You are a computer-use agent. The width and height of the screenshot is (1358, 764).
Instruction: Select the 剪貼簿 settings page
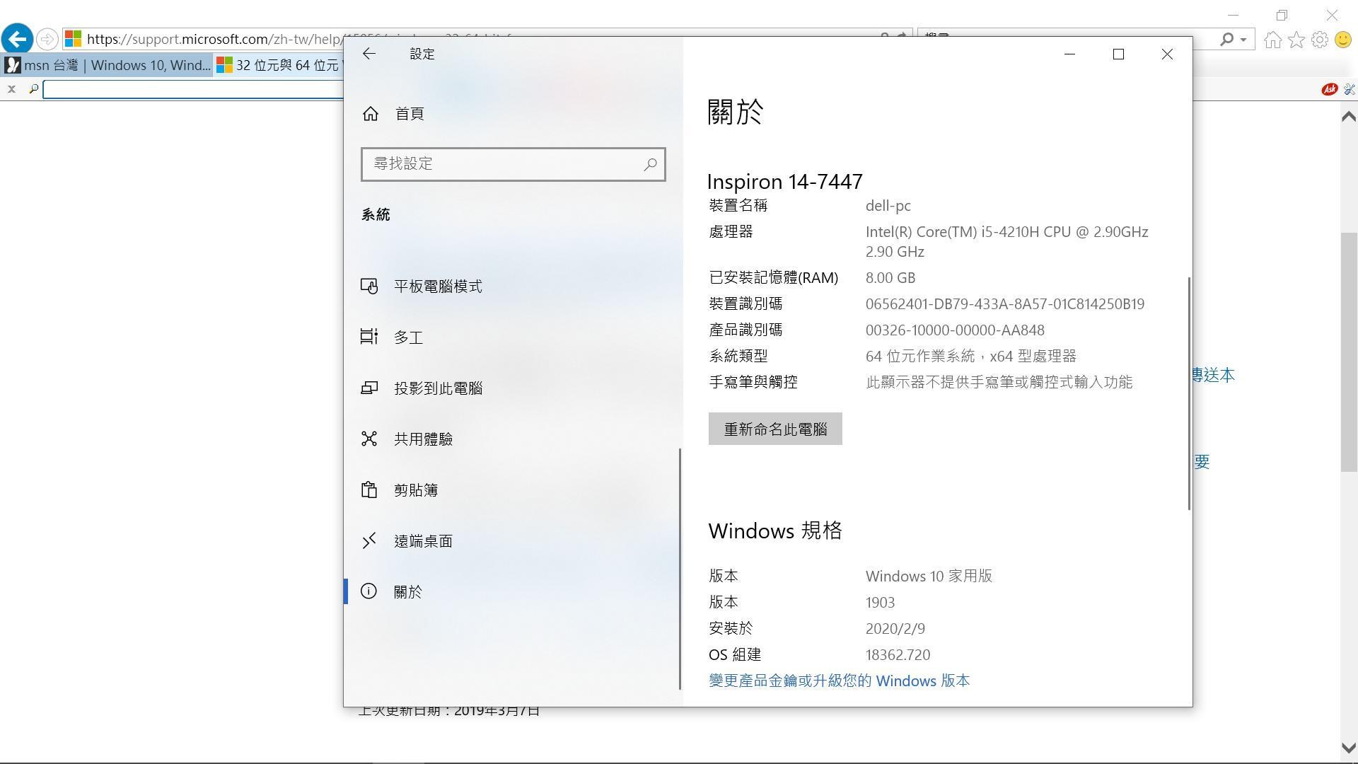click(x=416, y=490)
